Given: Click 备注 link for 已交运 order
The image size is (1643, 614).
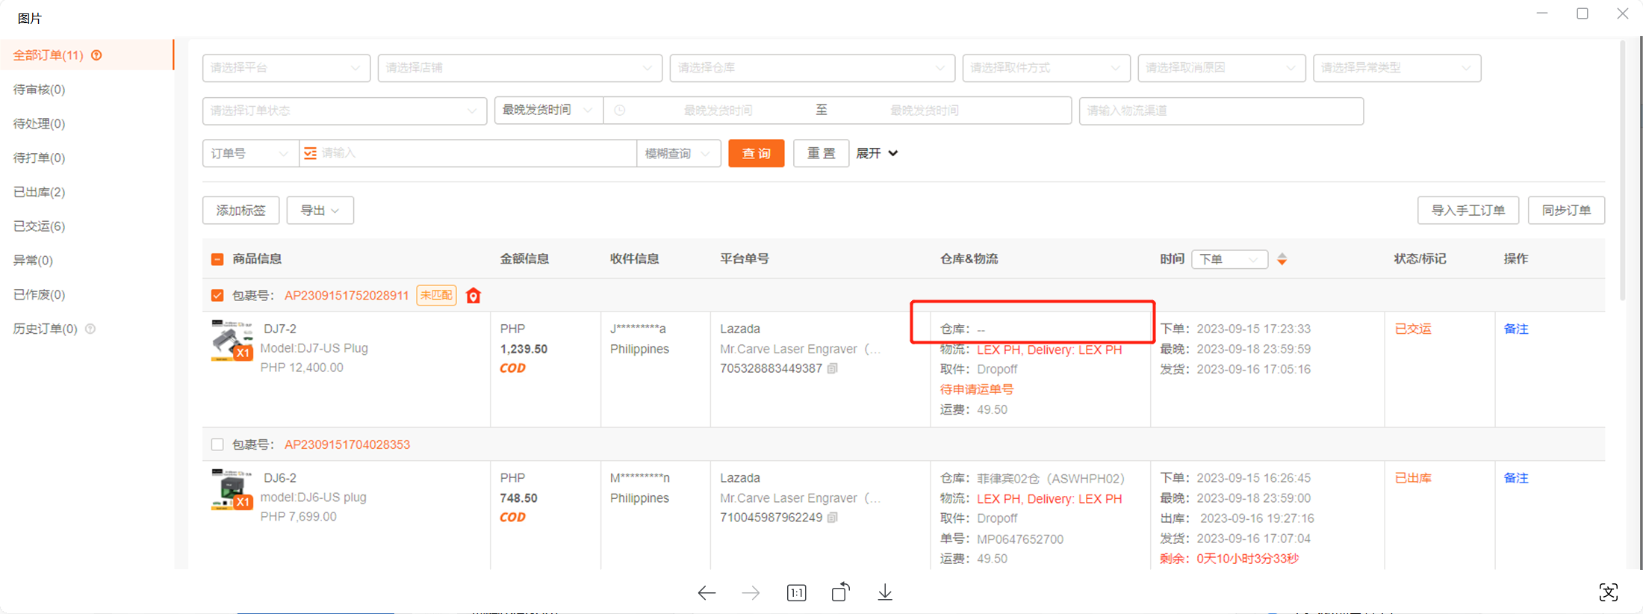Looking at the screenshot, I should [1516, 329].
